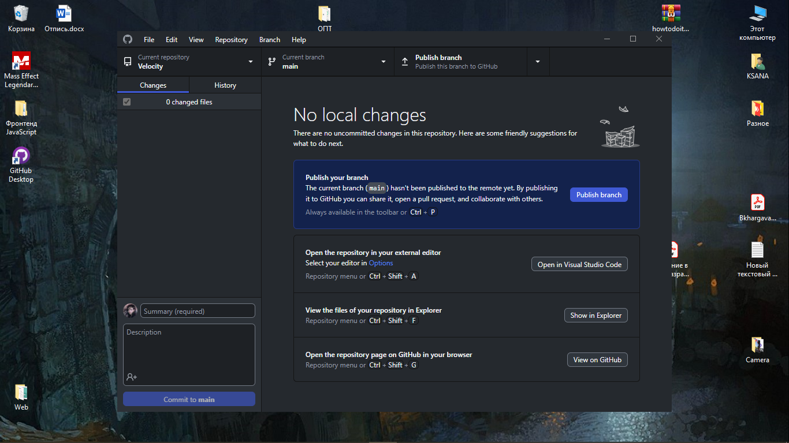Viewport: 789px width, 443px height.
Task: Open the View menu
Action: 196,40
